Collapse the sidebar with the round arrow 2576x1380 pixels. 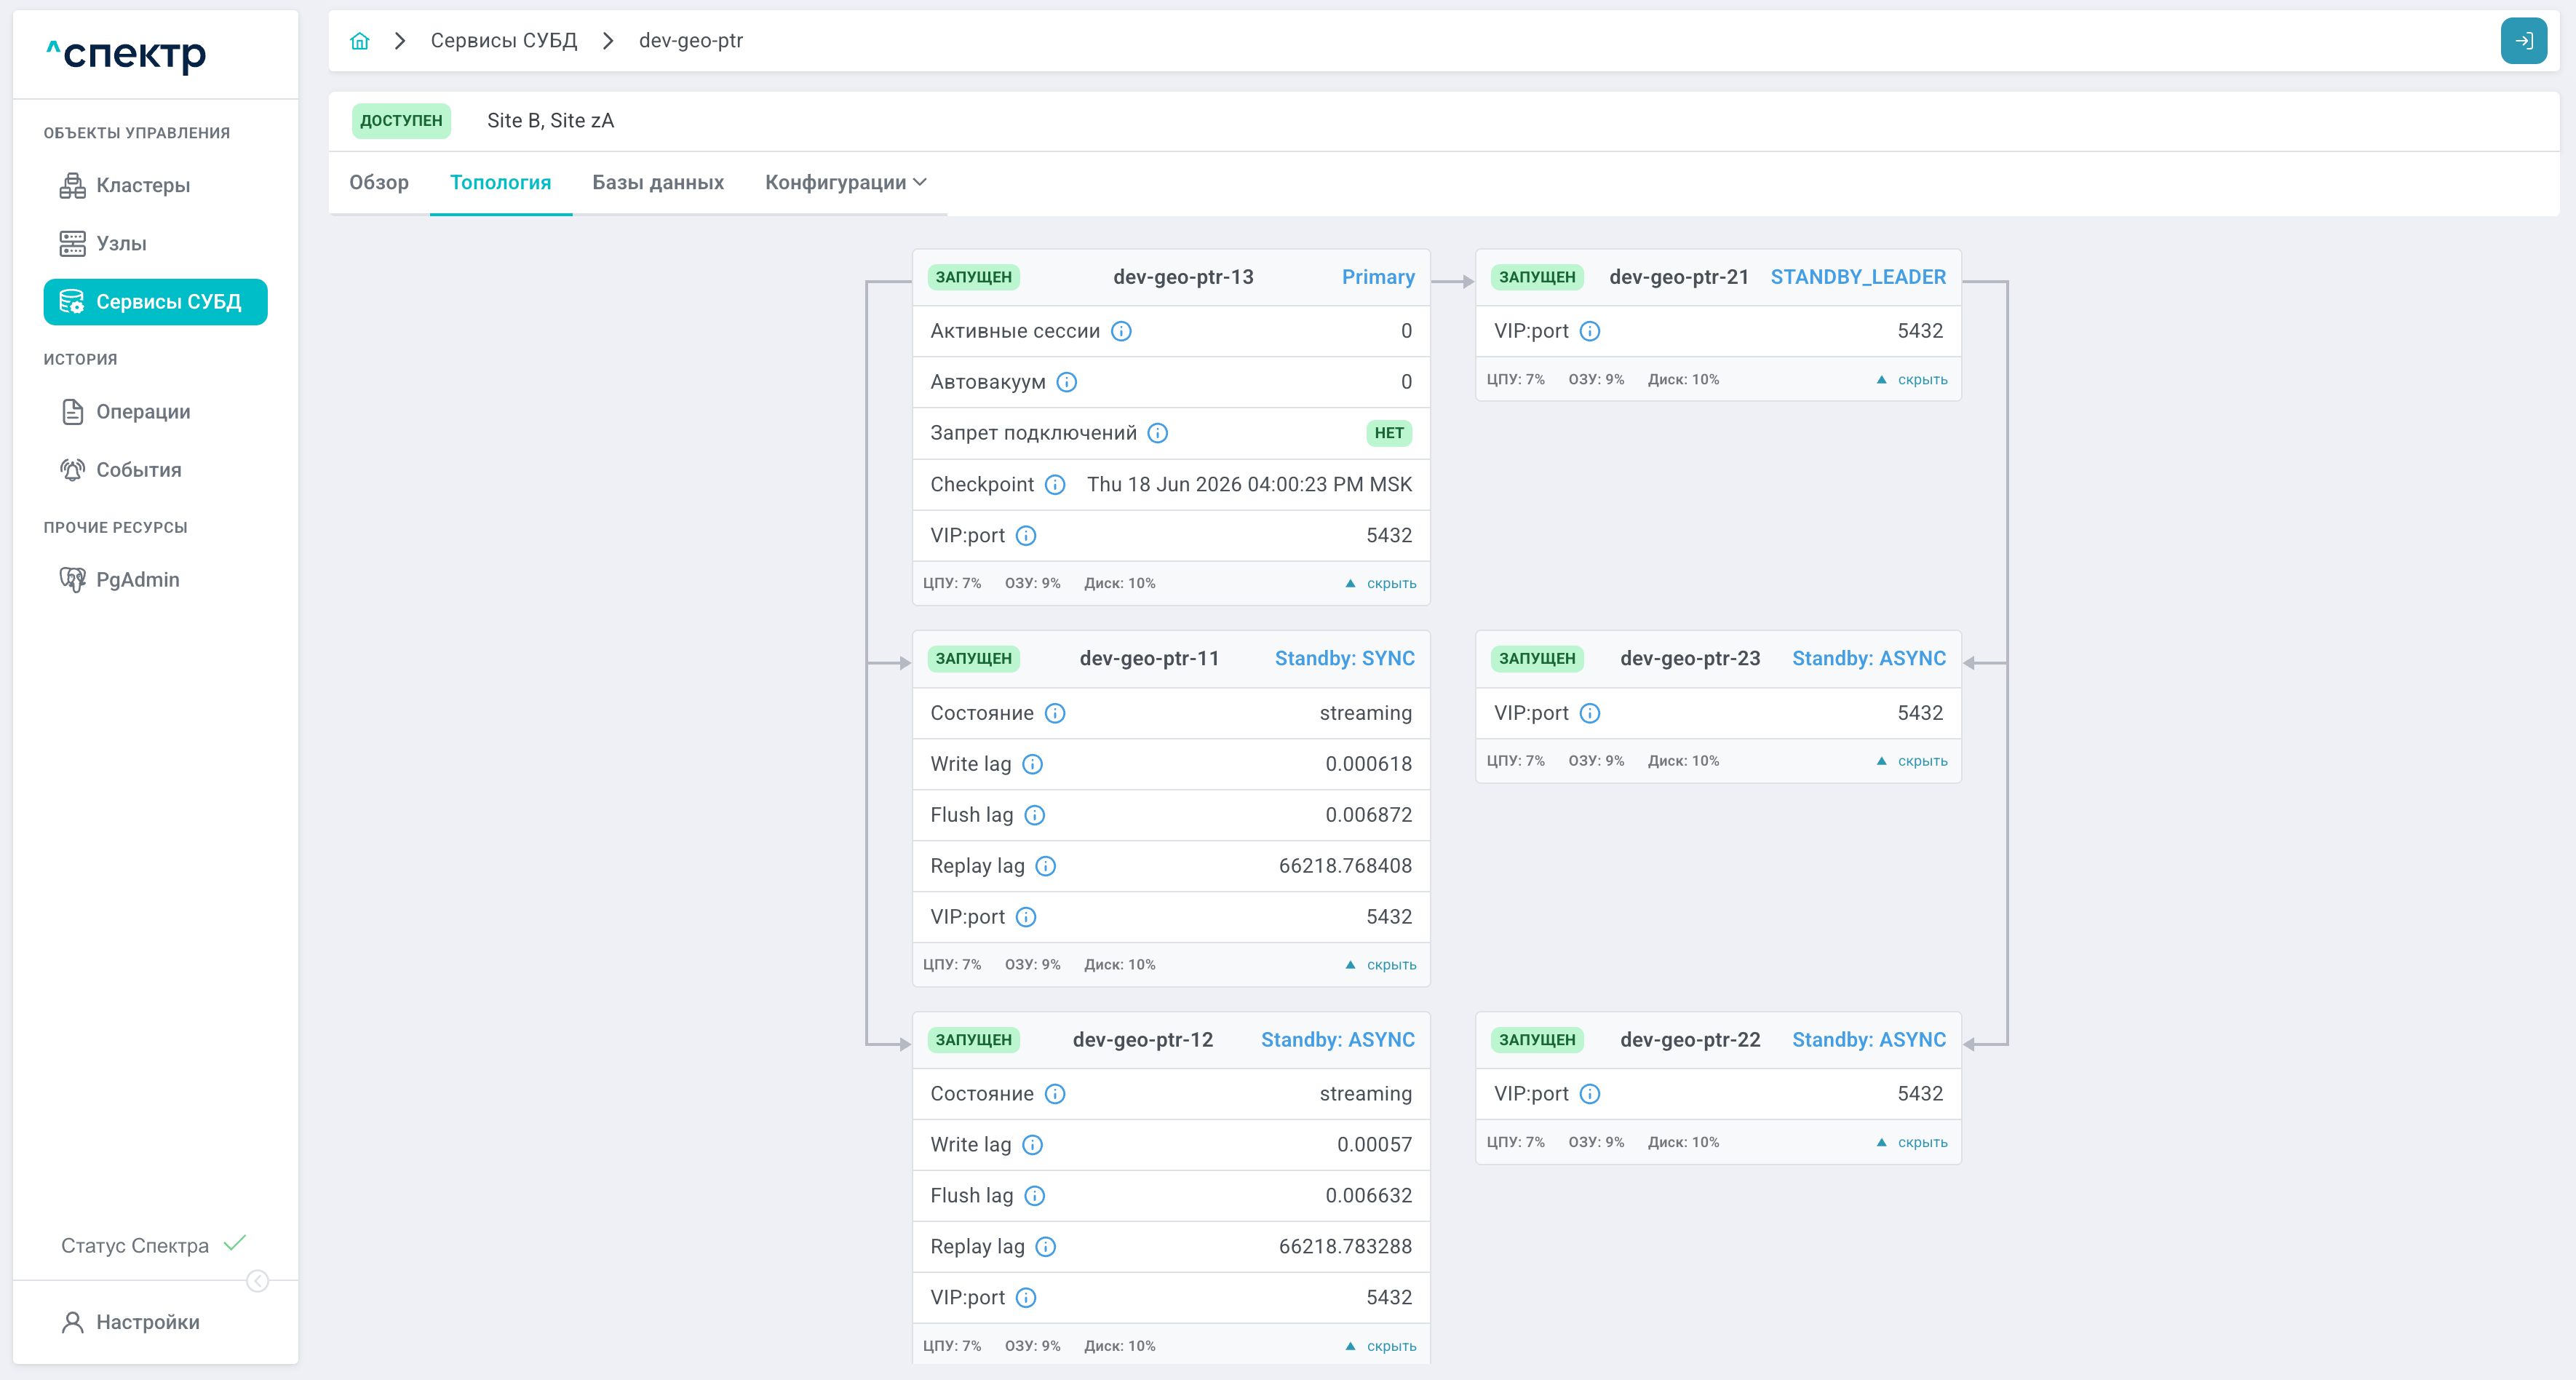click(x=257, y=1281)
